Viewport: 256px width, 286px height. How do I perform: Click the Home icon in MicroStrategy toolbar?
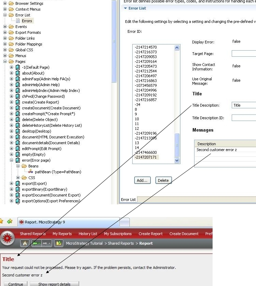(25, 243)
